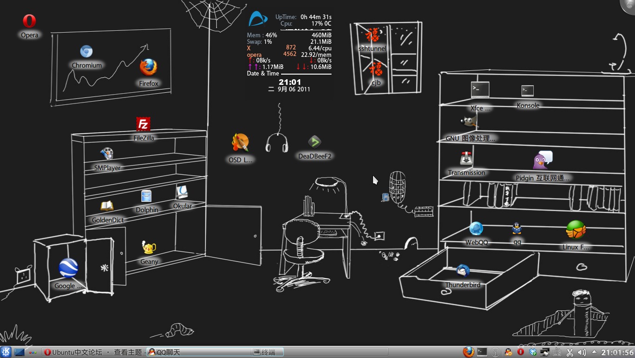Click the UpTime 0h 44m 31s reading

pyautogui.click(x=303, y=17)
